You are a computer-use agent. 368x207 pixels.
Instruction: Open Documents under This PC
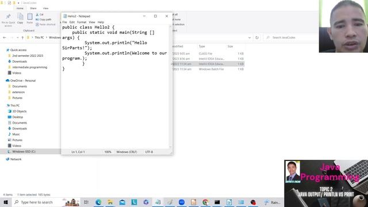[20, 122]
